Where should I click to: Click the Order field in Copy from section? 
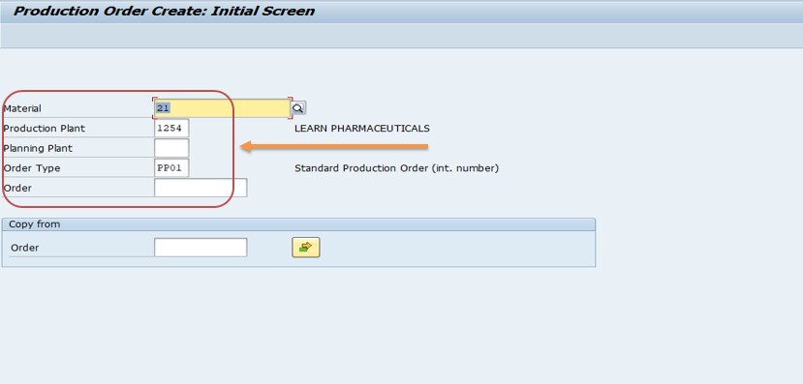pyautogui.click(x=201, y=248)
